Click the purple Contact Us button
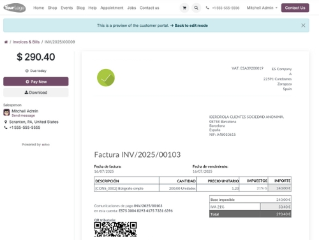Screen dimensions: 319x243 (x=295, y=8)
